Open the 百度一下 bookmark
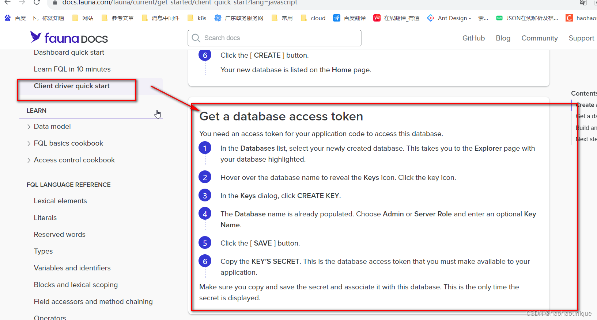597x320 pixels. point(34,18)
